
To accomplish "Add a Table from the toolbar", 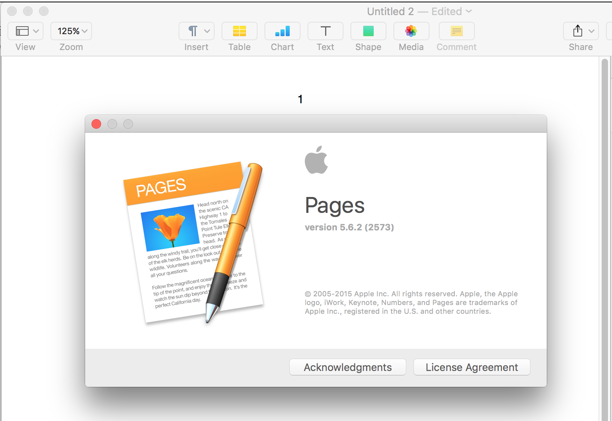I will click(x=240, y=31).
